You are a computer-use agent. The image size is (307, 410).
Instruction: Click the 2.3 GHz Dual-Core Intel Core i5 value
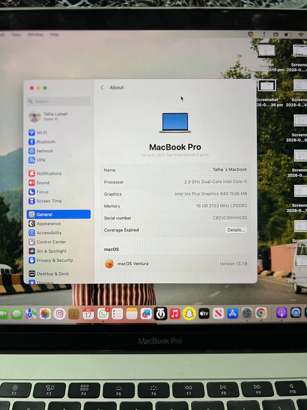click(x=216, y=182)
